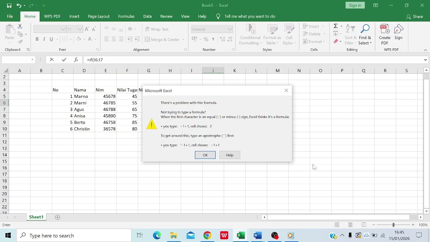Click inside the formula bar
Screen dimensions: 430x242
(254, 60)
